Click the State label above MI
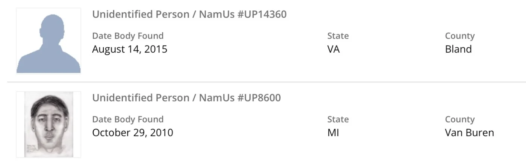 [x=338, y=119]
